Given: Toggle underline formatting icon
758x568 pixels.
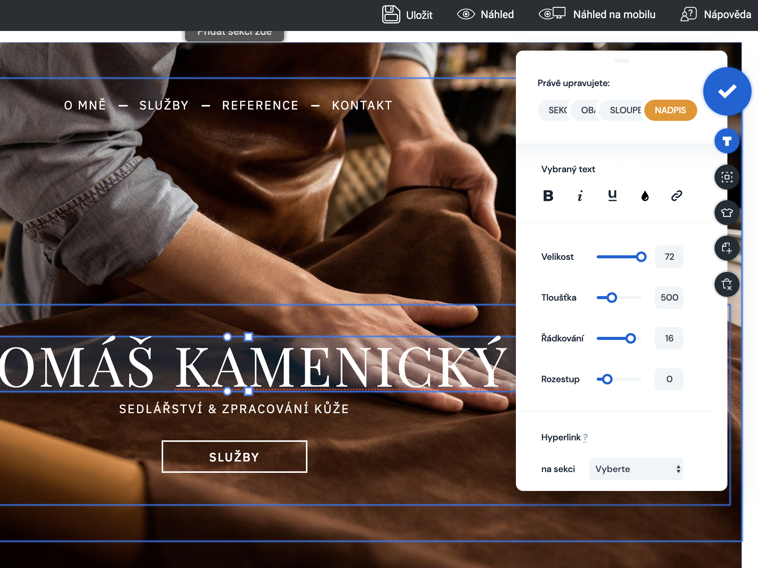Looking at the screenshot, I should tap(612, 196).
